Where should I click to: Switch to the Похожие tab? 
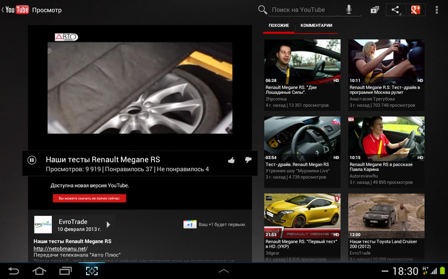pyautogui.click(x=279, y=25)
